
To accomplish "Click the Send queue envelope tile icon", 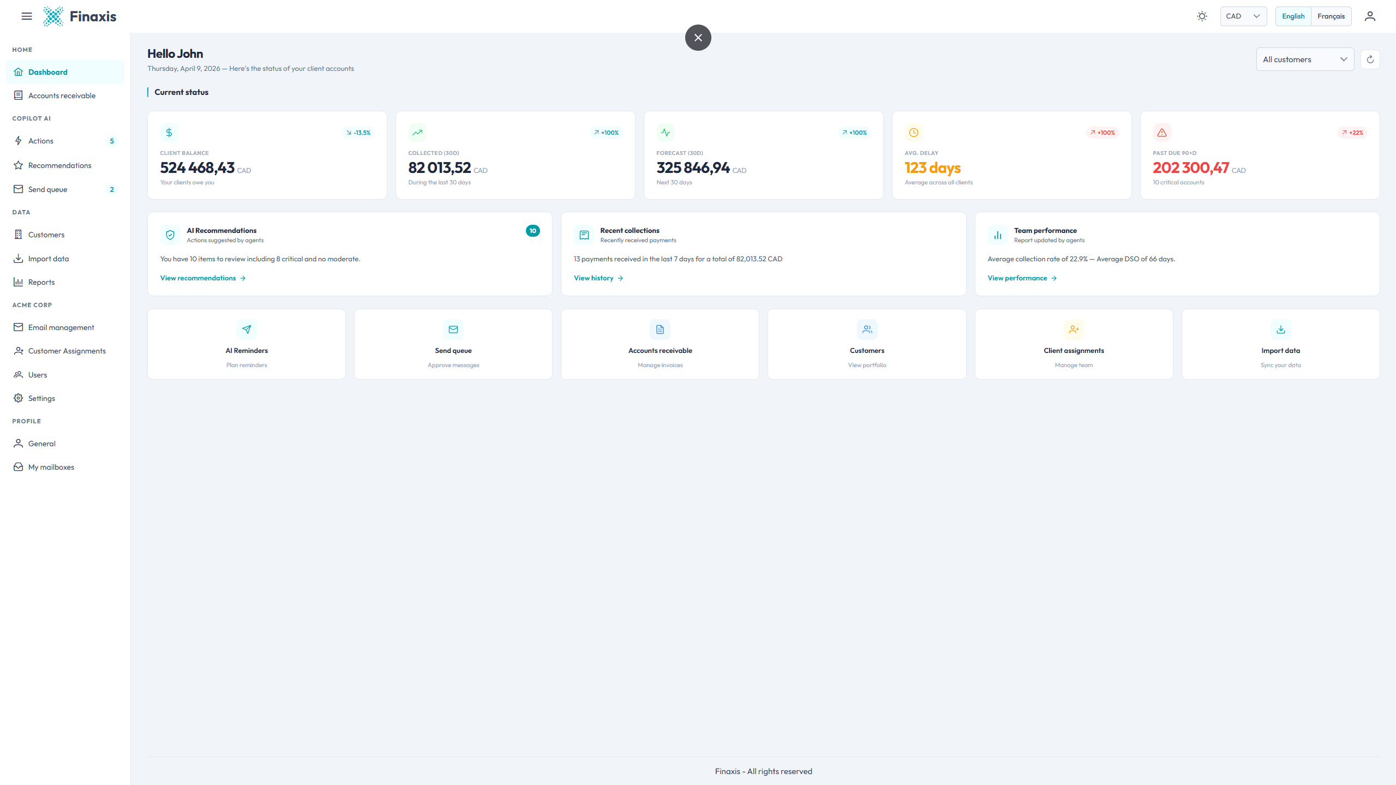I will [453, 329].
